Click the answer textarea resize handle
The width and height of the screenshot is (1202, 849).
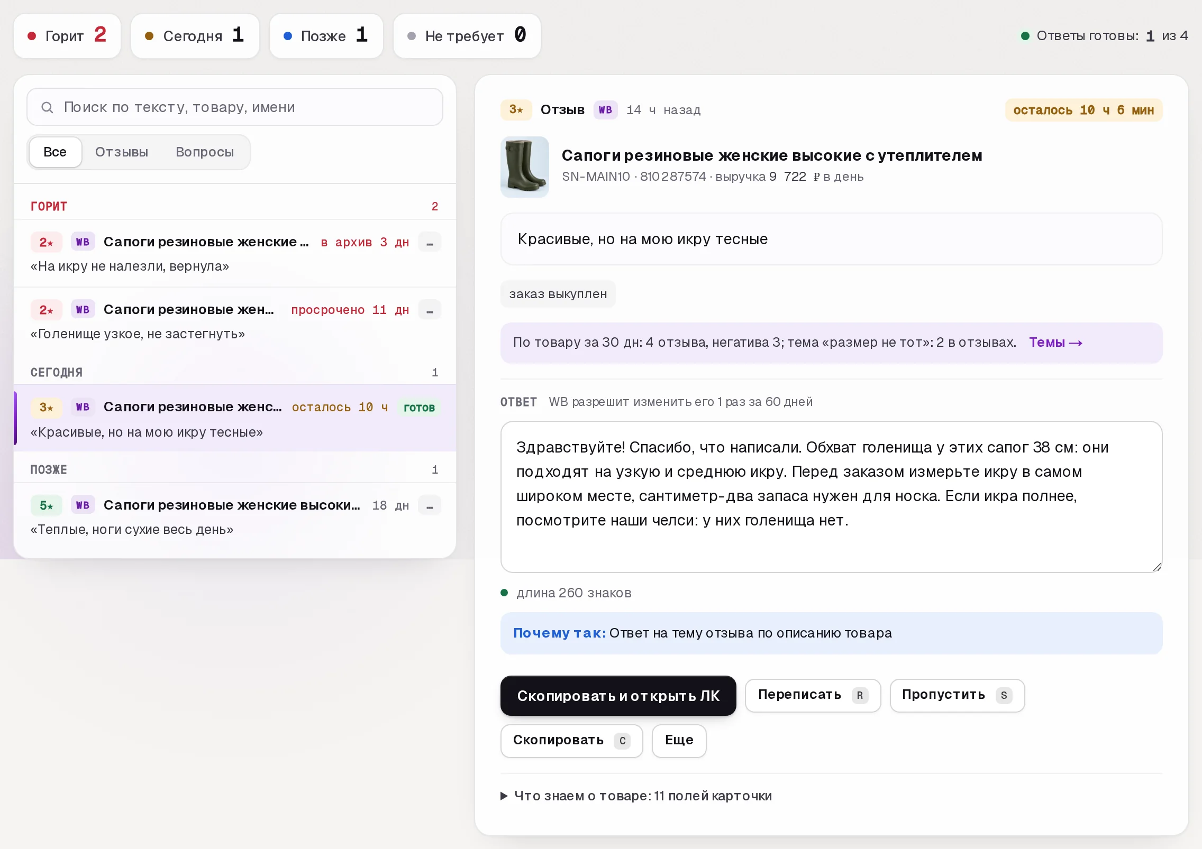tap(1157, 567)
